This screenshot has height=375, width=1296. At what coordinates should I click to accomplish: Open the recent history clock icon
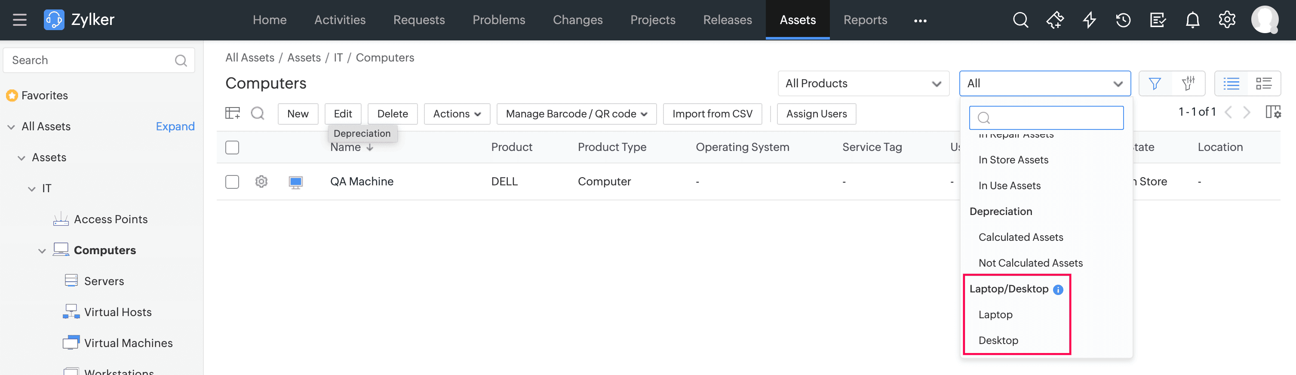click(x=1123, y=20)
